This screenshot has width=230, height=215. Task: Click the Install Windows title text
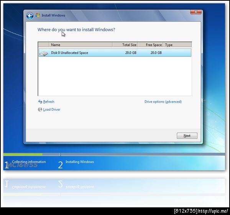53,15
